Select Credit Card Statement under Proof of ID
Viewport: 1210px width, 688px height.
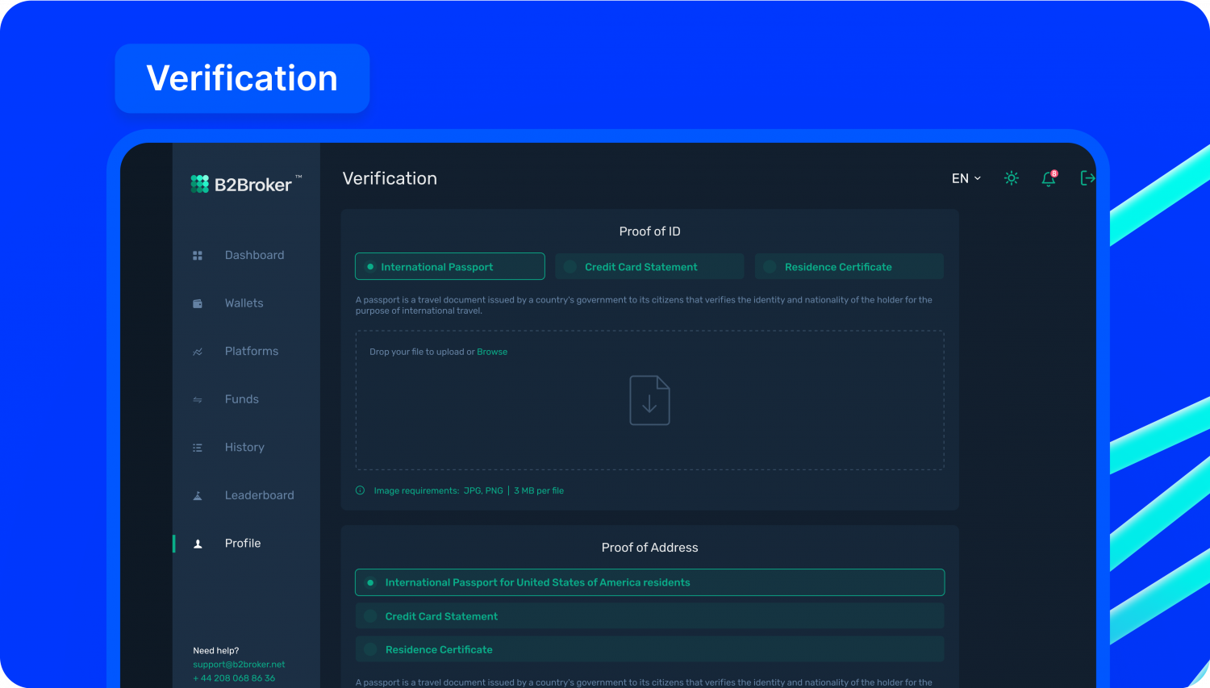click(x=649, y=266)
